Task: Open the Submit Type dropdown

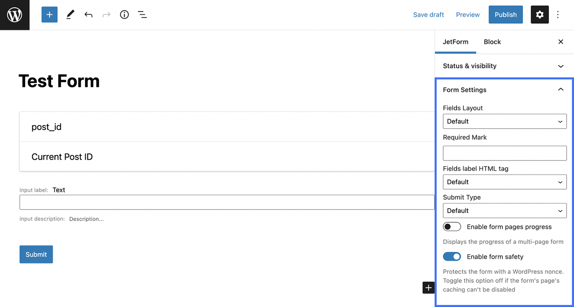Action: coord(505,210)
